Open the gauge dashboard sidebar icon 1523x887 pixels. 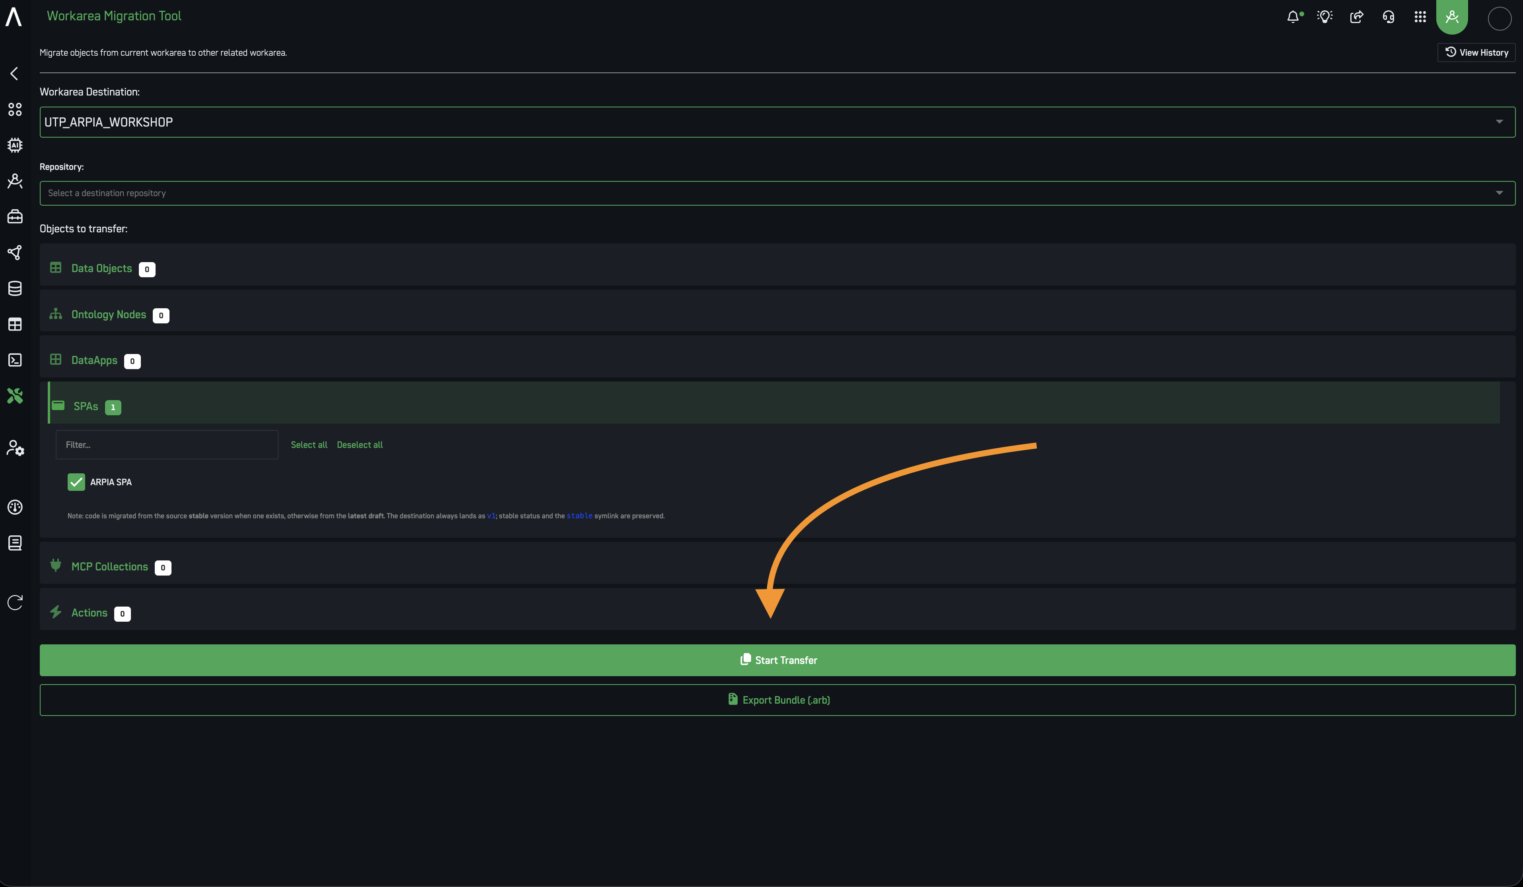click(15, 507)
